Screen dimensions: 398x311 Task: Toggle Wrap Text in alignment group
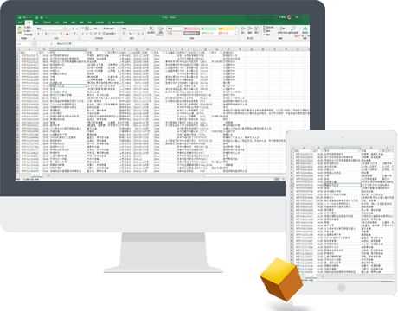click(108, 29)
